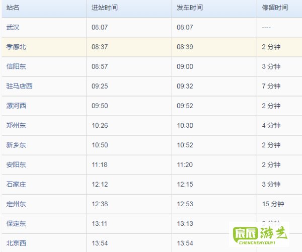Click the ---- stay time for 武汉
Image resolution: width=302 pixels, height=252 pixels.
point(266,28)
